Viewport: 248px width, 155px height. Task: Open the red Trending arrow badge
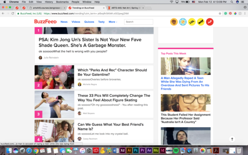point(210,22)
